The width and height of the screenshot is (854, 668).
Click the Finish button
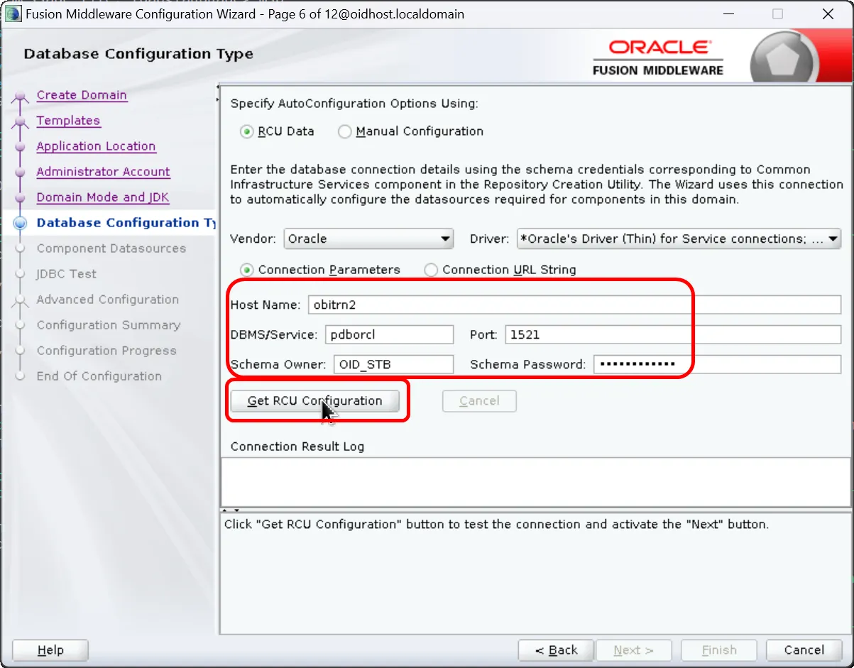click(x=719, y=650)
